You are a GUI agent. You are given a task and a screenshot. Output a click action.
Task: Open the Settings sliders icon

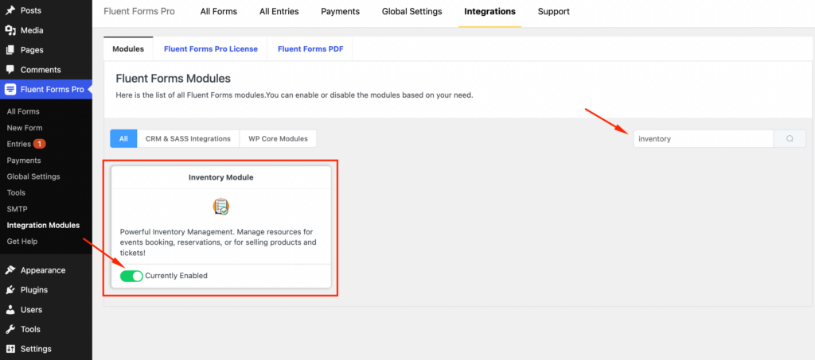click(10, 349)
